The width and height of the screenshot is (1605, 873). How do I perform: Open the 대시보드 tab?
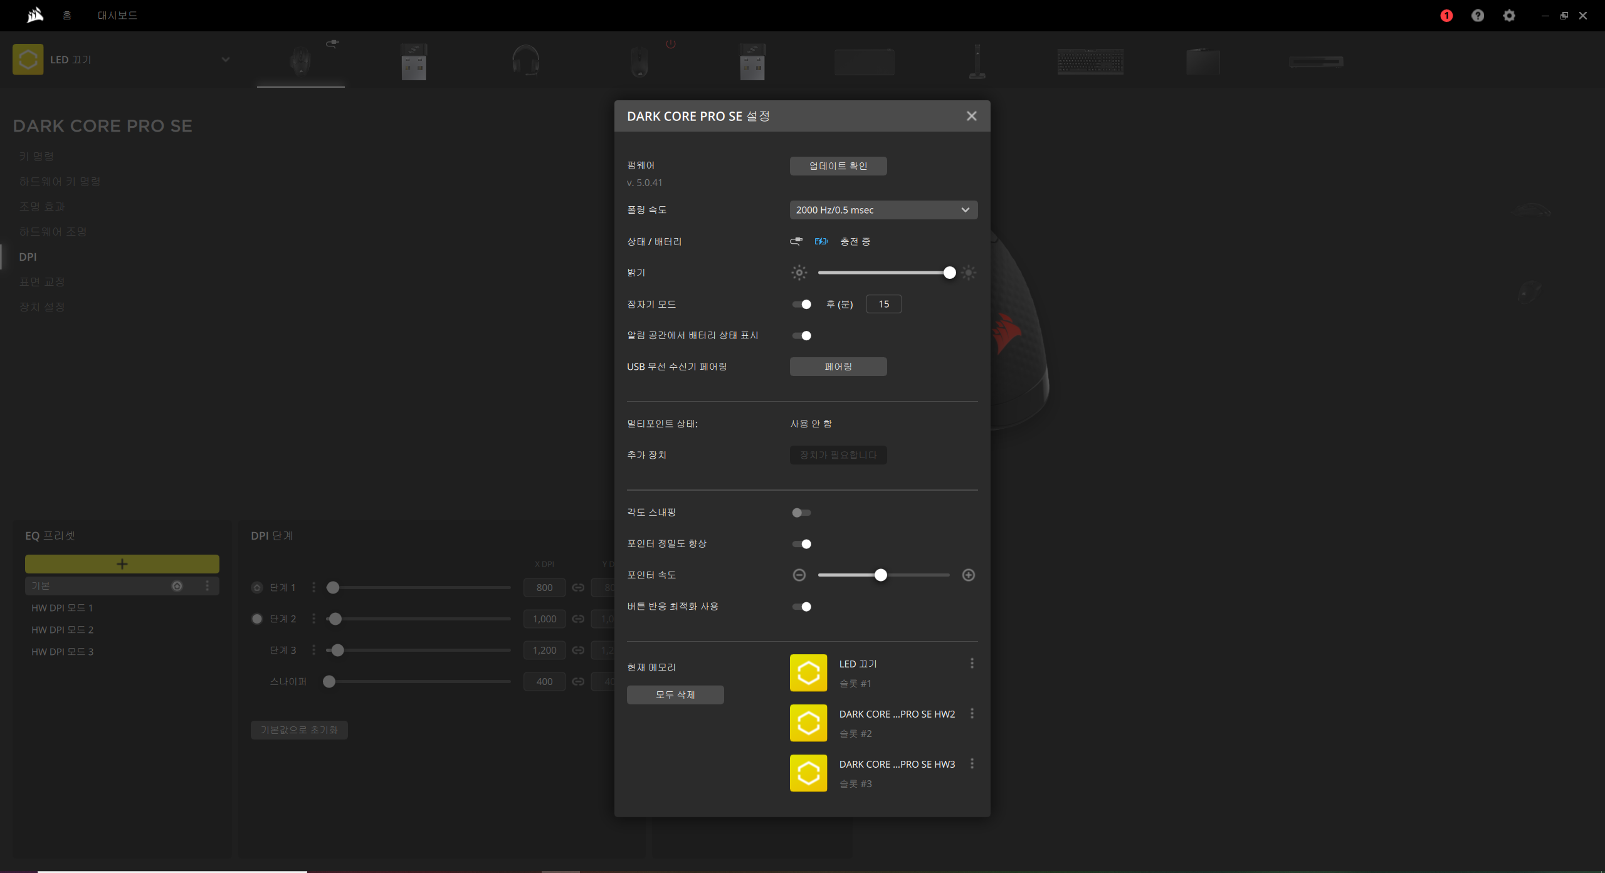(117, 16)
